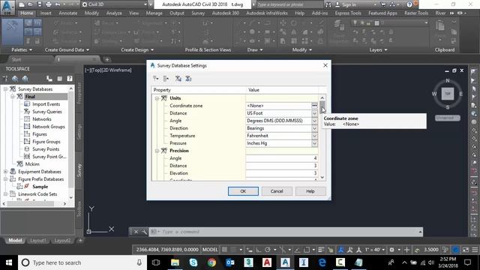
Task: Switch to the Layout1 tab
Action: (37, 241)
